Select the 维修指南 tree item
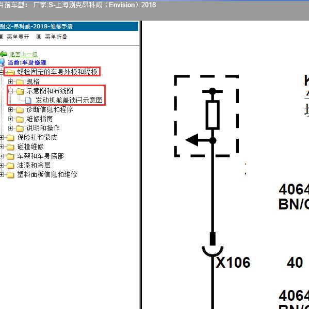 click(x=40, y=119)
